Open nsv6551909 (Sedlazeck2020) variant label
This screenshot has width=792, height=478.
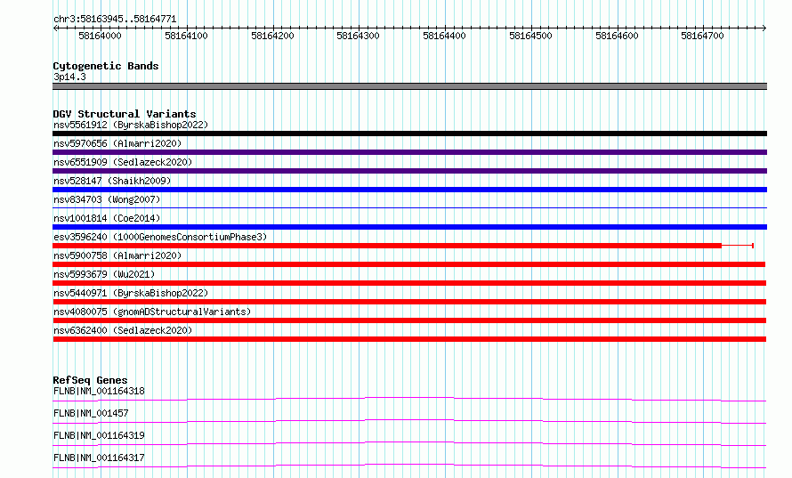click(x=123, y=162)
